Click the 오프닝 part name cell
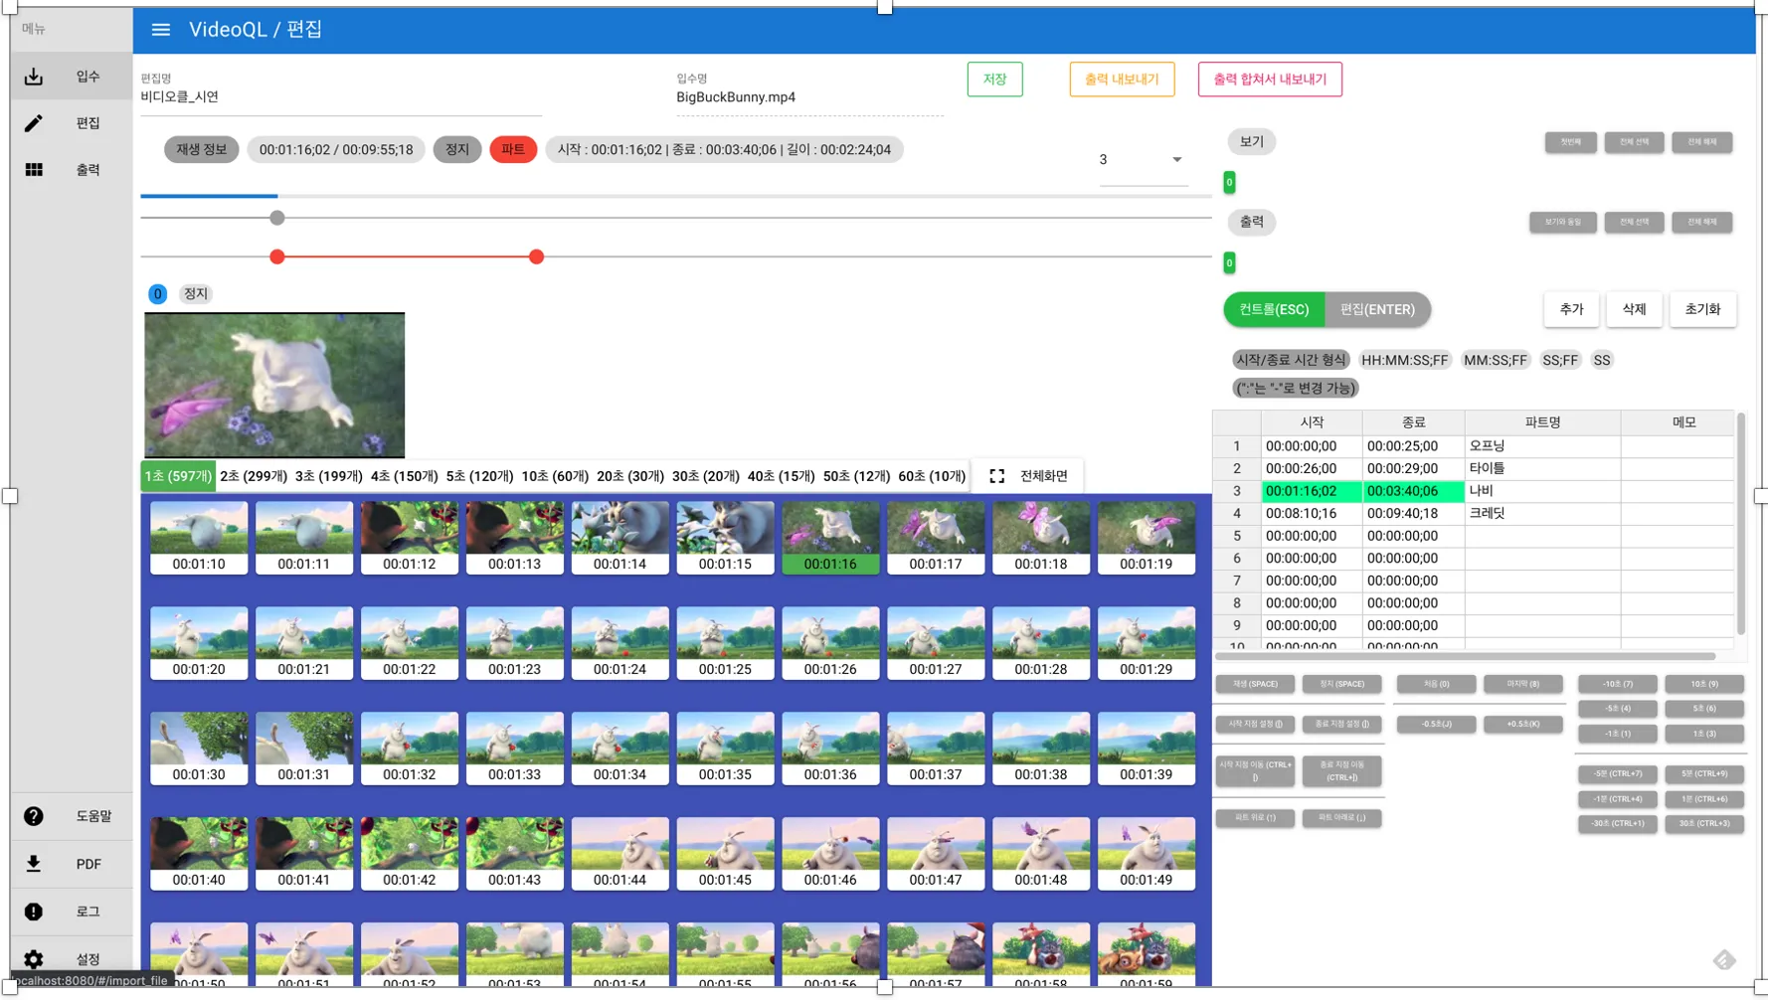This screenshot has height=1000, width=1768. pyautogui.click(x=1542, y=447)
